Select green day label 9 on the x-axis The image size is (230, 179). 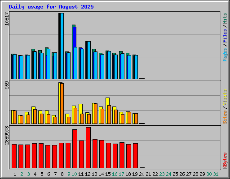click(69, 174)
